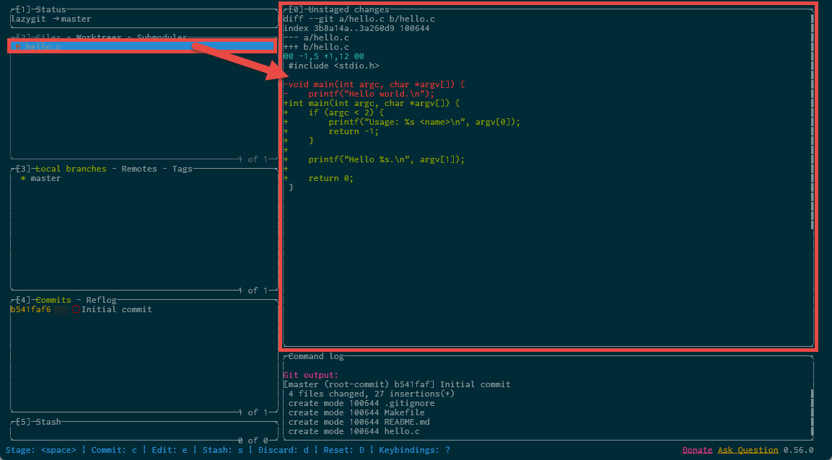Click Keybindings option in bottom bar
Image resolution: width=832 pixels, height=460 pixels.
(414, 450)
